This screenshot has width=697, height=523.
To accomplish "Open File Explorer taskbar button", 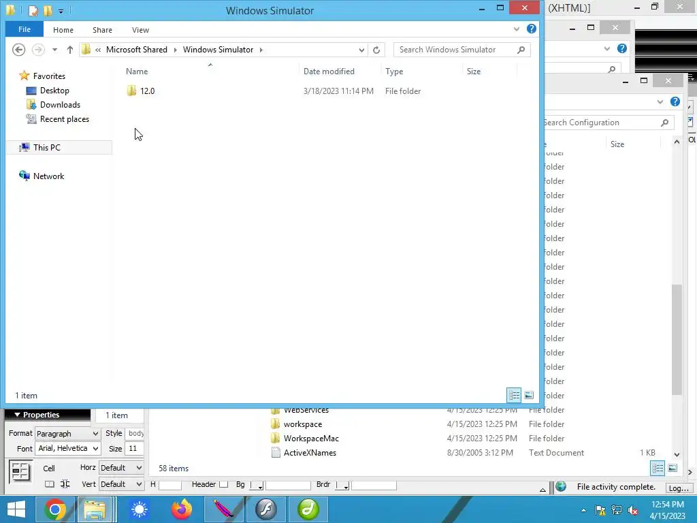I will (95, 509).
